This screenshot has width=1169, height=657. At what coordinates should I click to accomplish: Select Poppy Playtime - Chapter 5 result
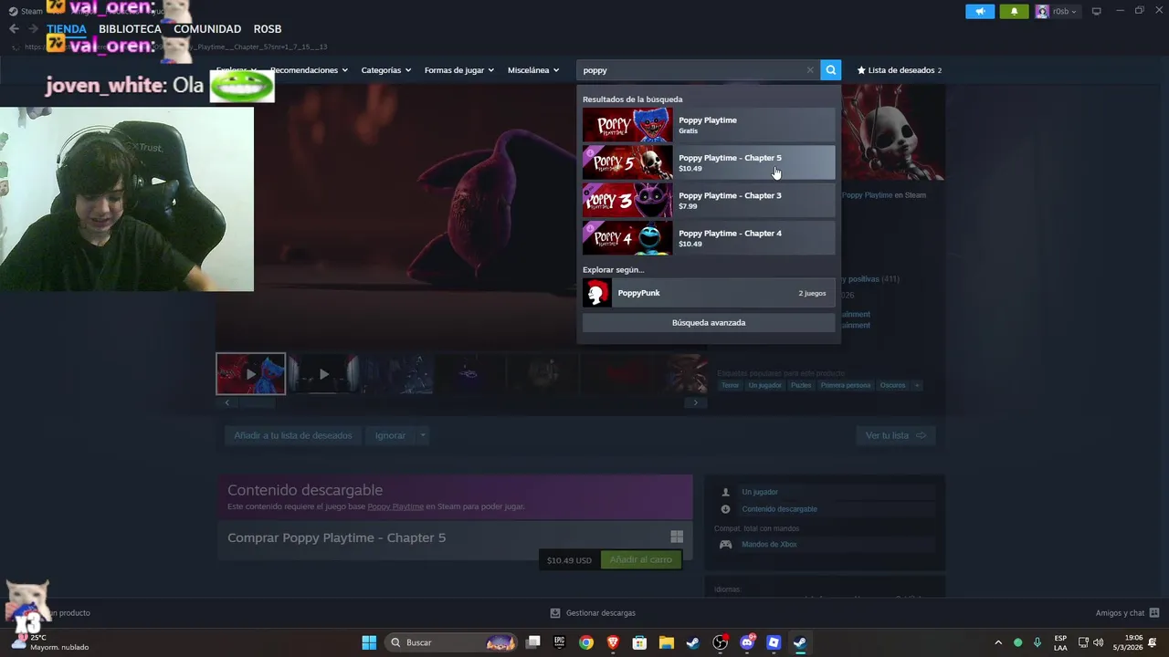pos(709,162)
